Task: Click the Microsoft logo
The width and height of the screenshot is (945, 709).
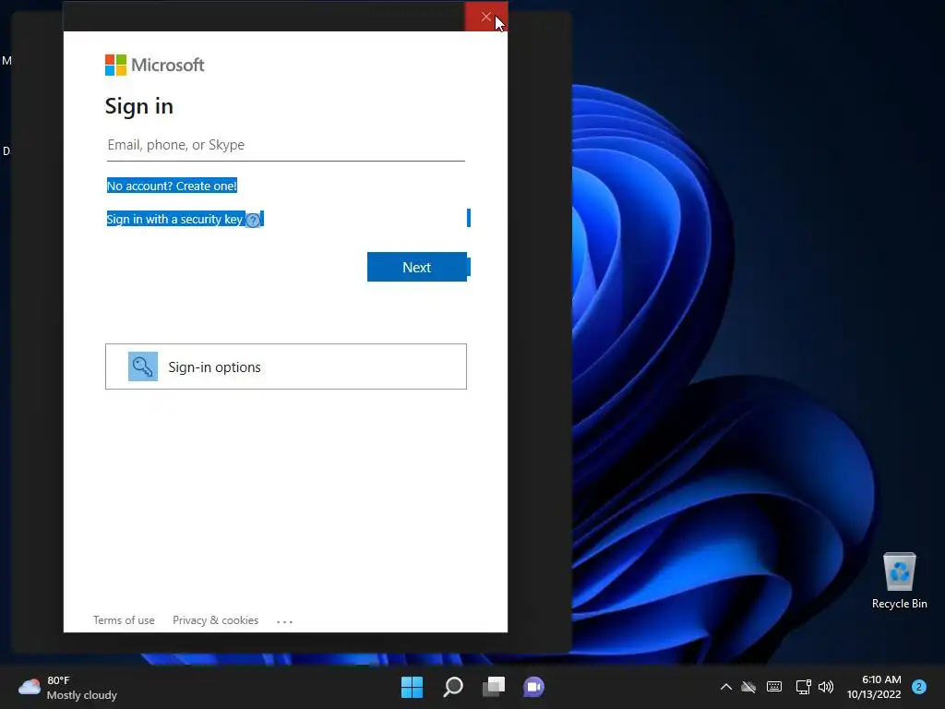Action: 155,65
